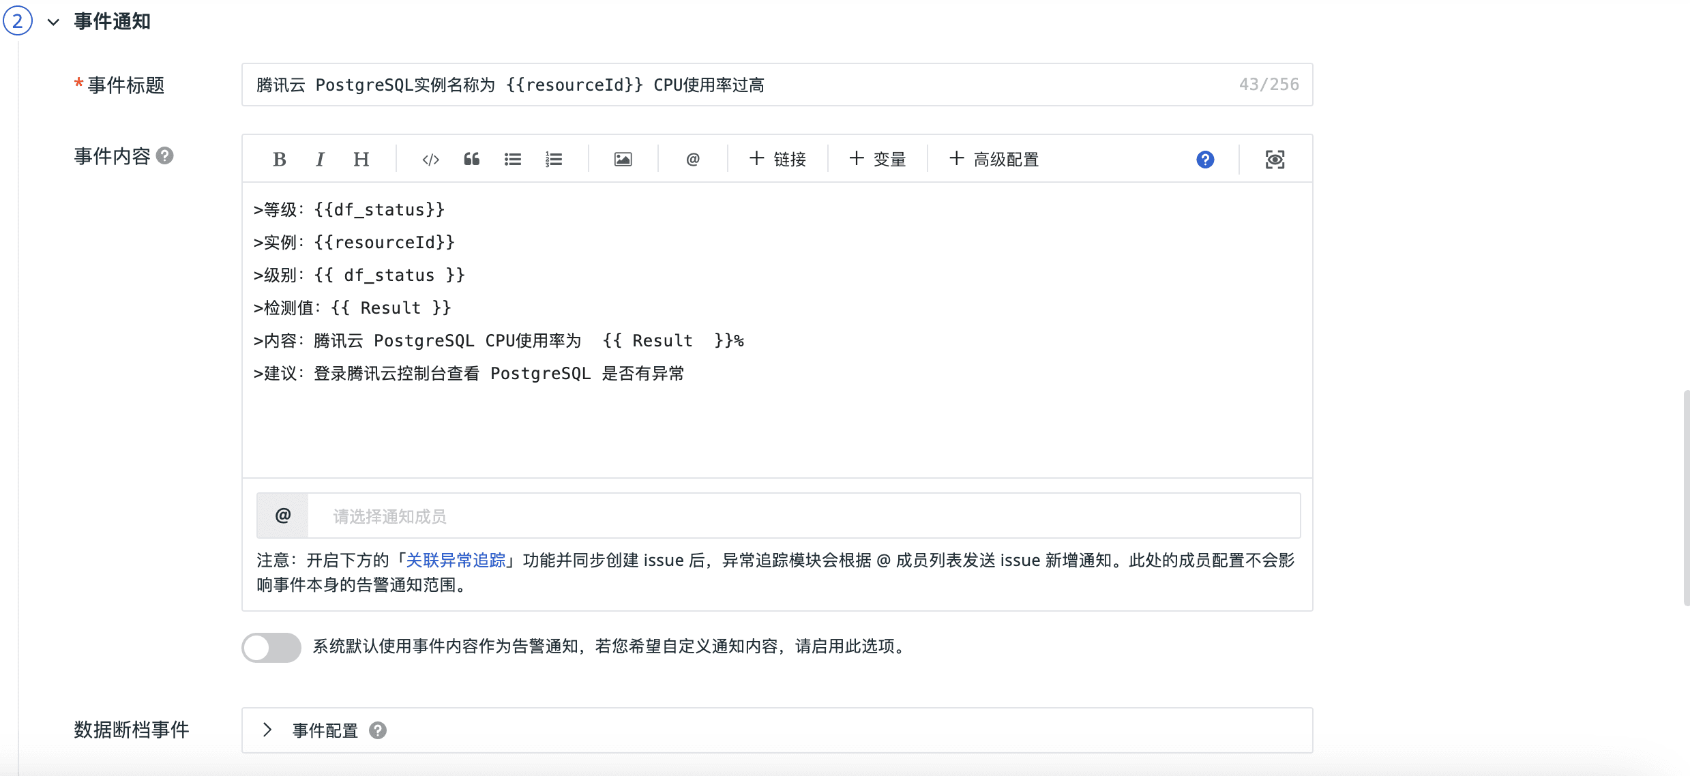The image size is (1690, 776).
Task: Collapse the 事件通知 section chevron
Action: coord(53,22)
